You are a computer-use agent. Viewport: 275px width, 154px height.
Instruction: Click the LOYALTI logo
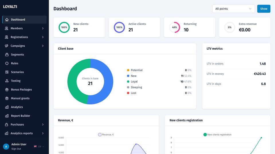10,7
